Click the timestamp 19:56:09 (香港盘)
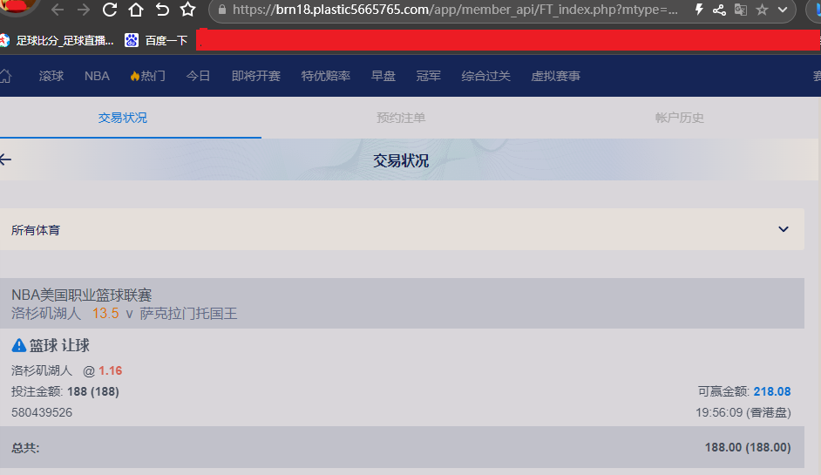 pyautogui.click(x=743, y=412)
